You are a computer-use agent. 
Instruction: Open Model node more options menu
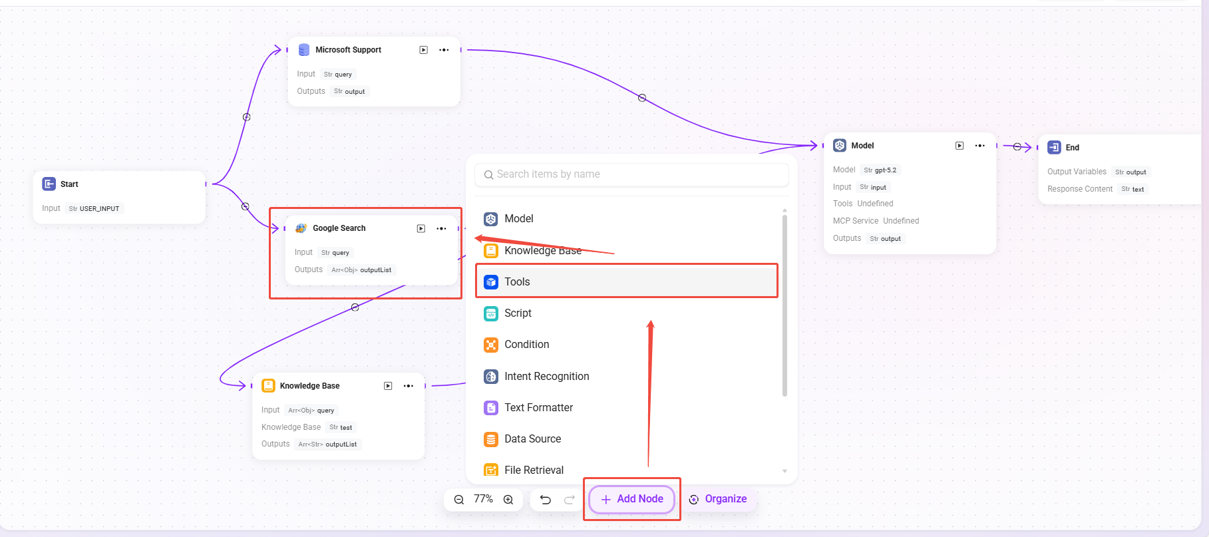pyautogui.click(x=980, y=146)
